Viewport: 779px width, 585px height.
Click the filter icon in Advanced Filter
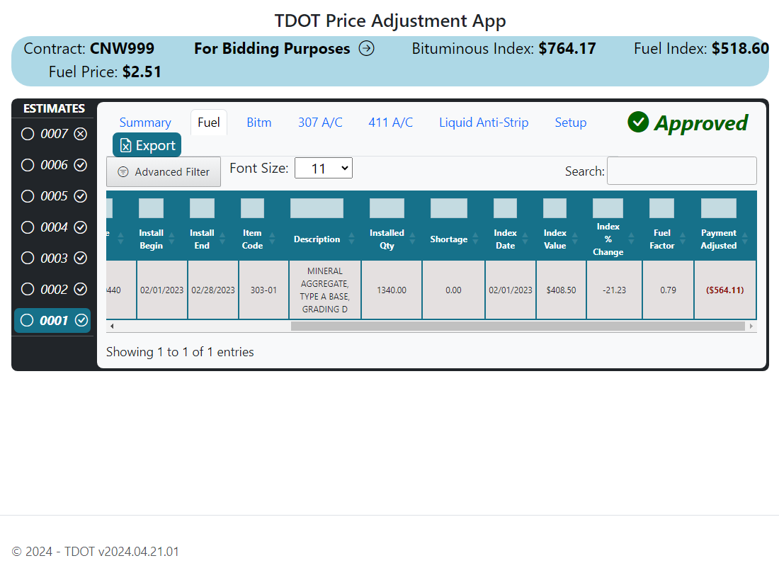pos(123,172)
